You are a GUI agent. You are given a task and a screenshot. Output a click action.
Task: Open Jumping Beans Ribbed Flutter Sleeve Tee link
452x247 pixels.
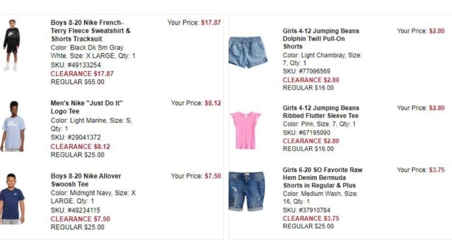coord(321,112)
